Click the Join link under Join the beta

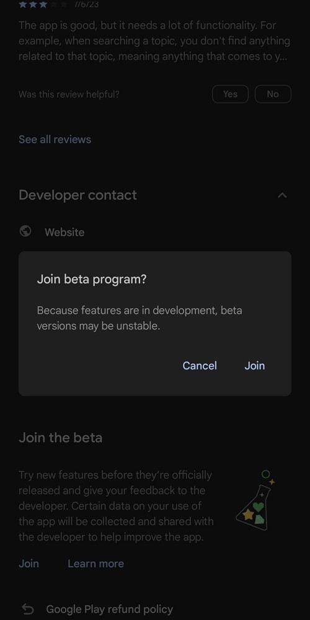[x=29, y=564]
